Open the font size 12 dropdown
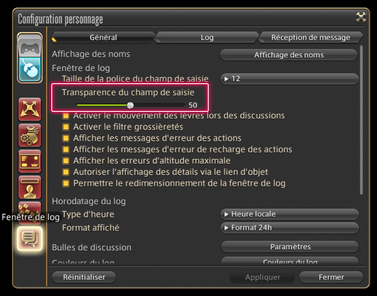 click(x=289, y=79)
